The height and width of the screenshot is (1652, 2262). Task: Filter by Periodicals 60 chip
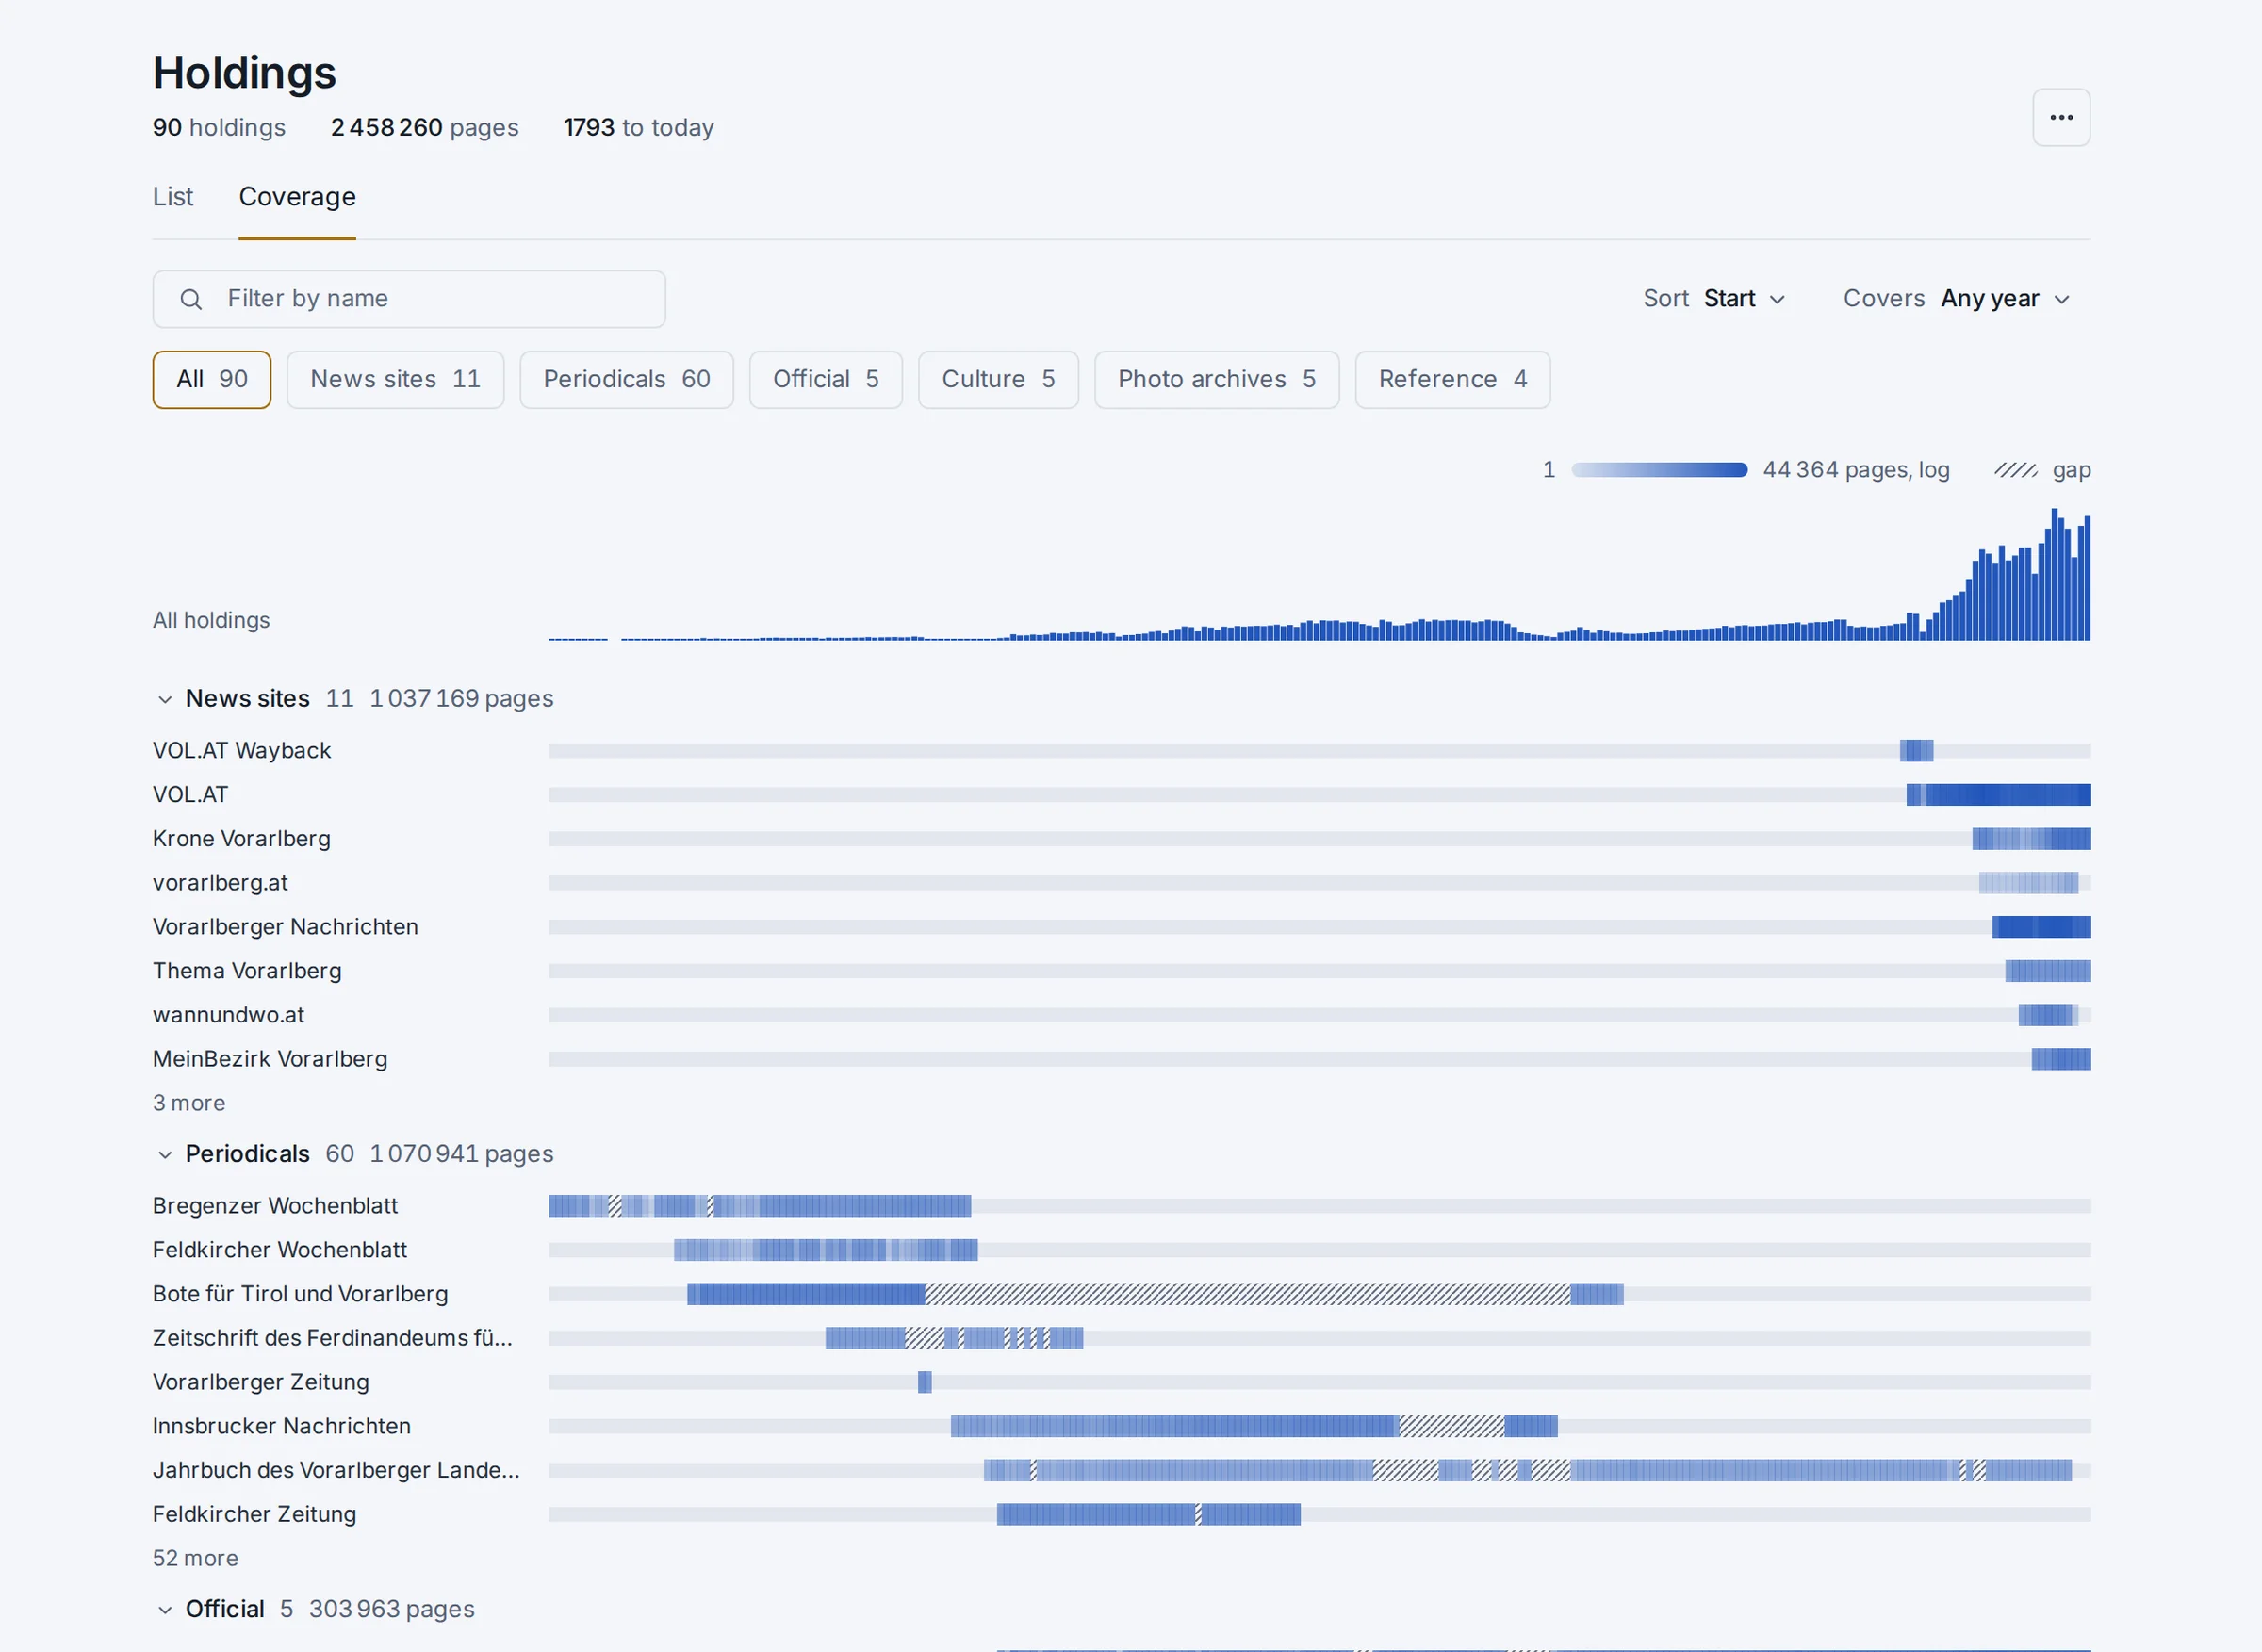click(x=627, y=380)
